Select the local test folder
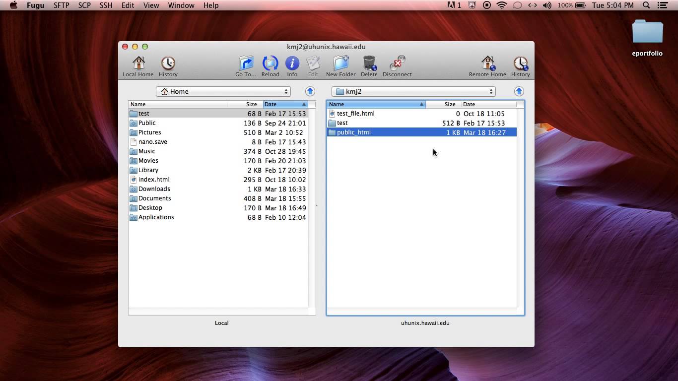This screenshot has height=381, width=678. tap(218, 114)
